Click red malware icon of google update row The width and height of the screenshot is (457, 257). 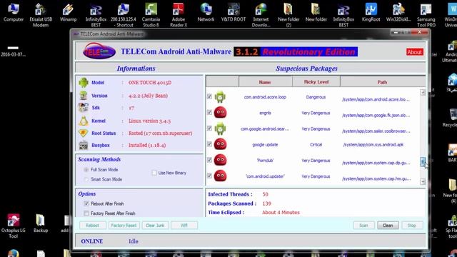[x=220, y=144]
